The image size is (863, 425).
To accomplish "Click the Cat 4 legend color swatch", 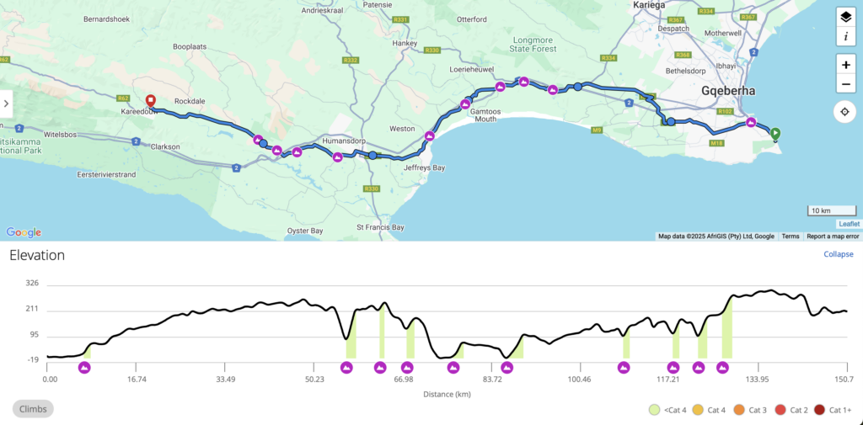I will coord(696,410).
